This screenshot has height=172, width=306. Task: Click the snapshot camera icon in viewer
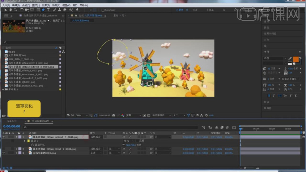[114, 115]
